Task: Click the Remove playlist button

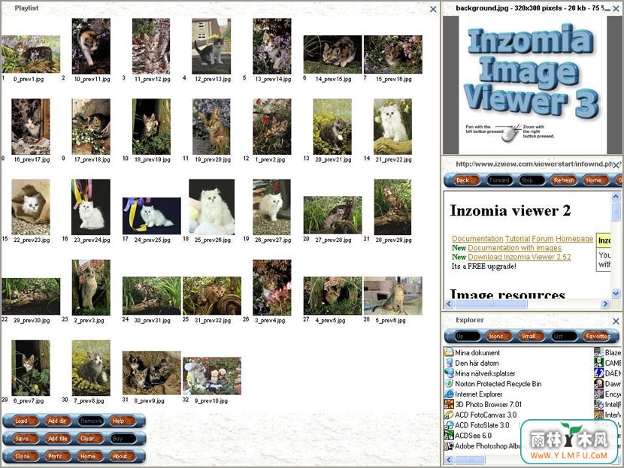Action: tap(91, 420)
